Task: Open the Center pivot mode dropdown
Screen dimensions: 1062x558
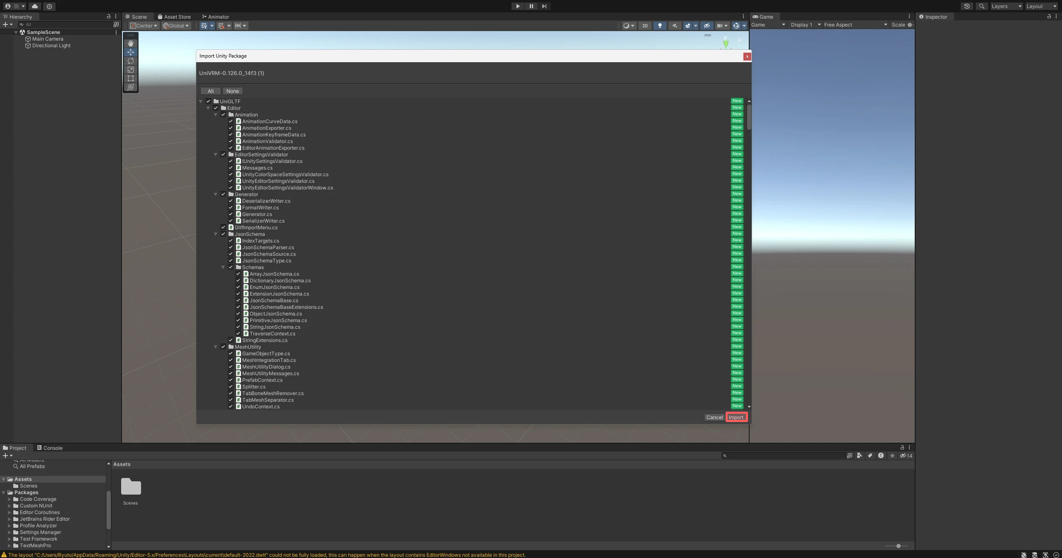Action: (x=144, y=26)
